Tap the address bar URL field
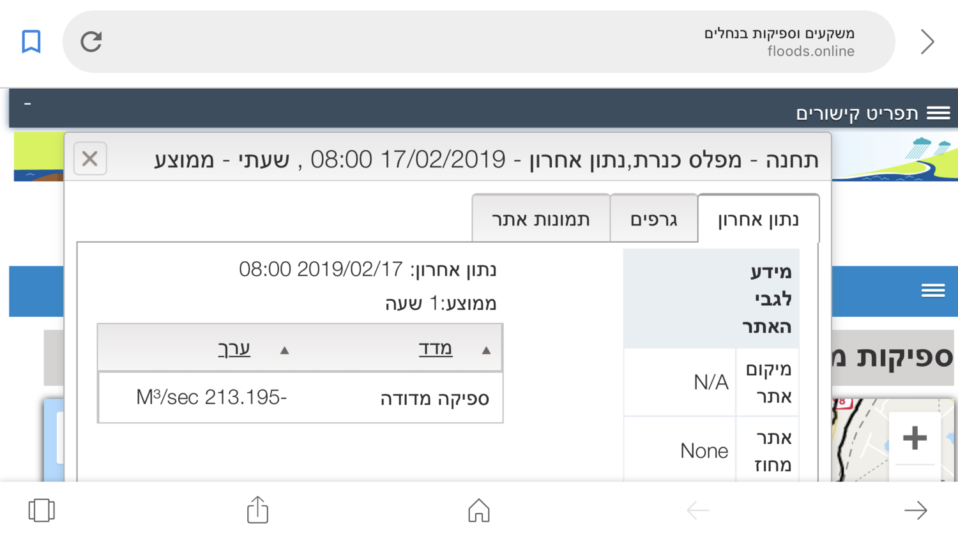 [x=479, y=42]
